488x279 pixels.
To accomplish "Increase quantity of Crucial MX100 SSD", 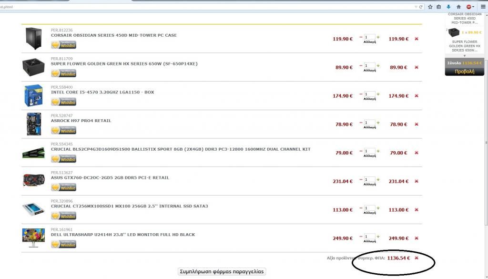I will click(378, 208).
